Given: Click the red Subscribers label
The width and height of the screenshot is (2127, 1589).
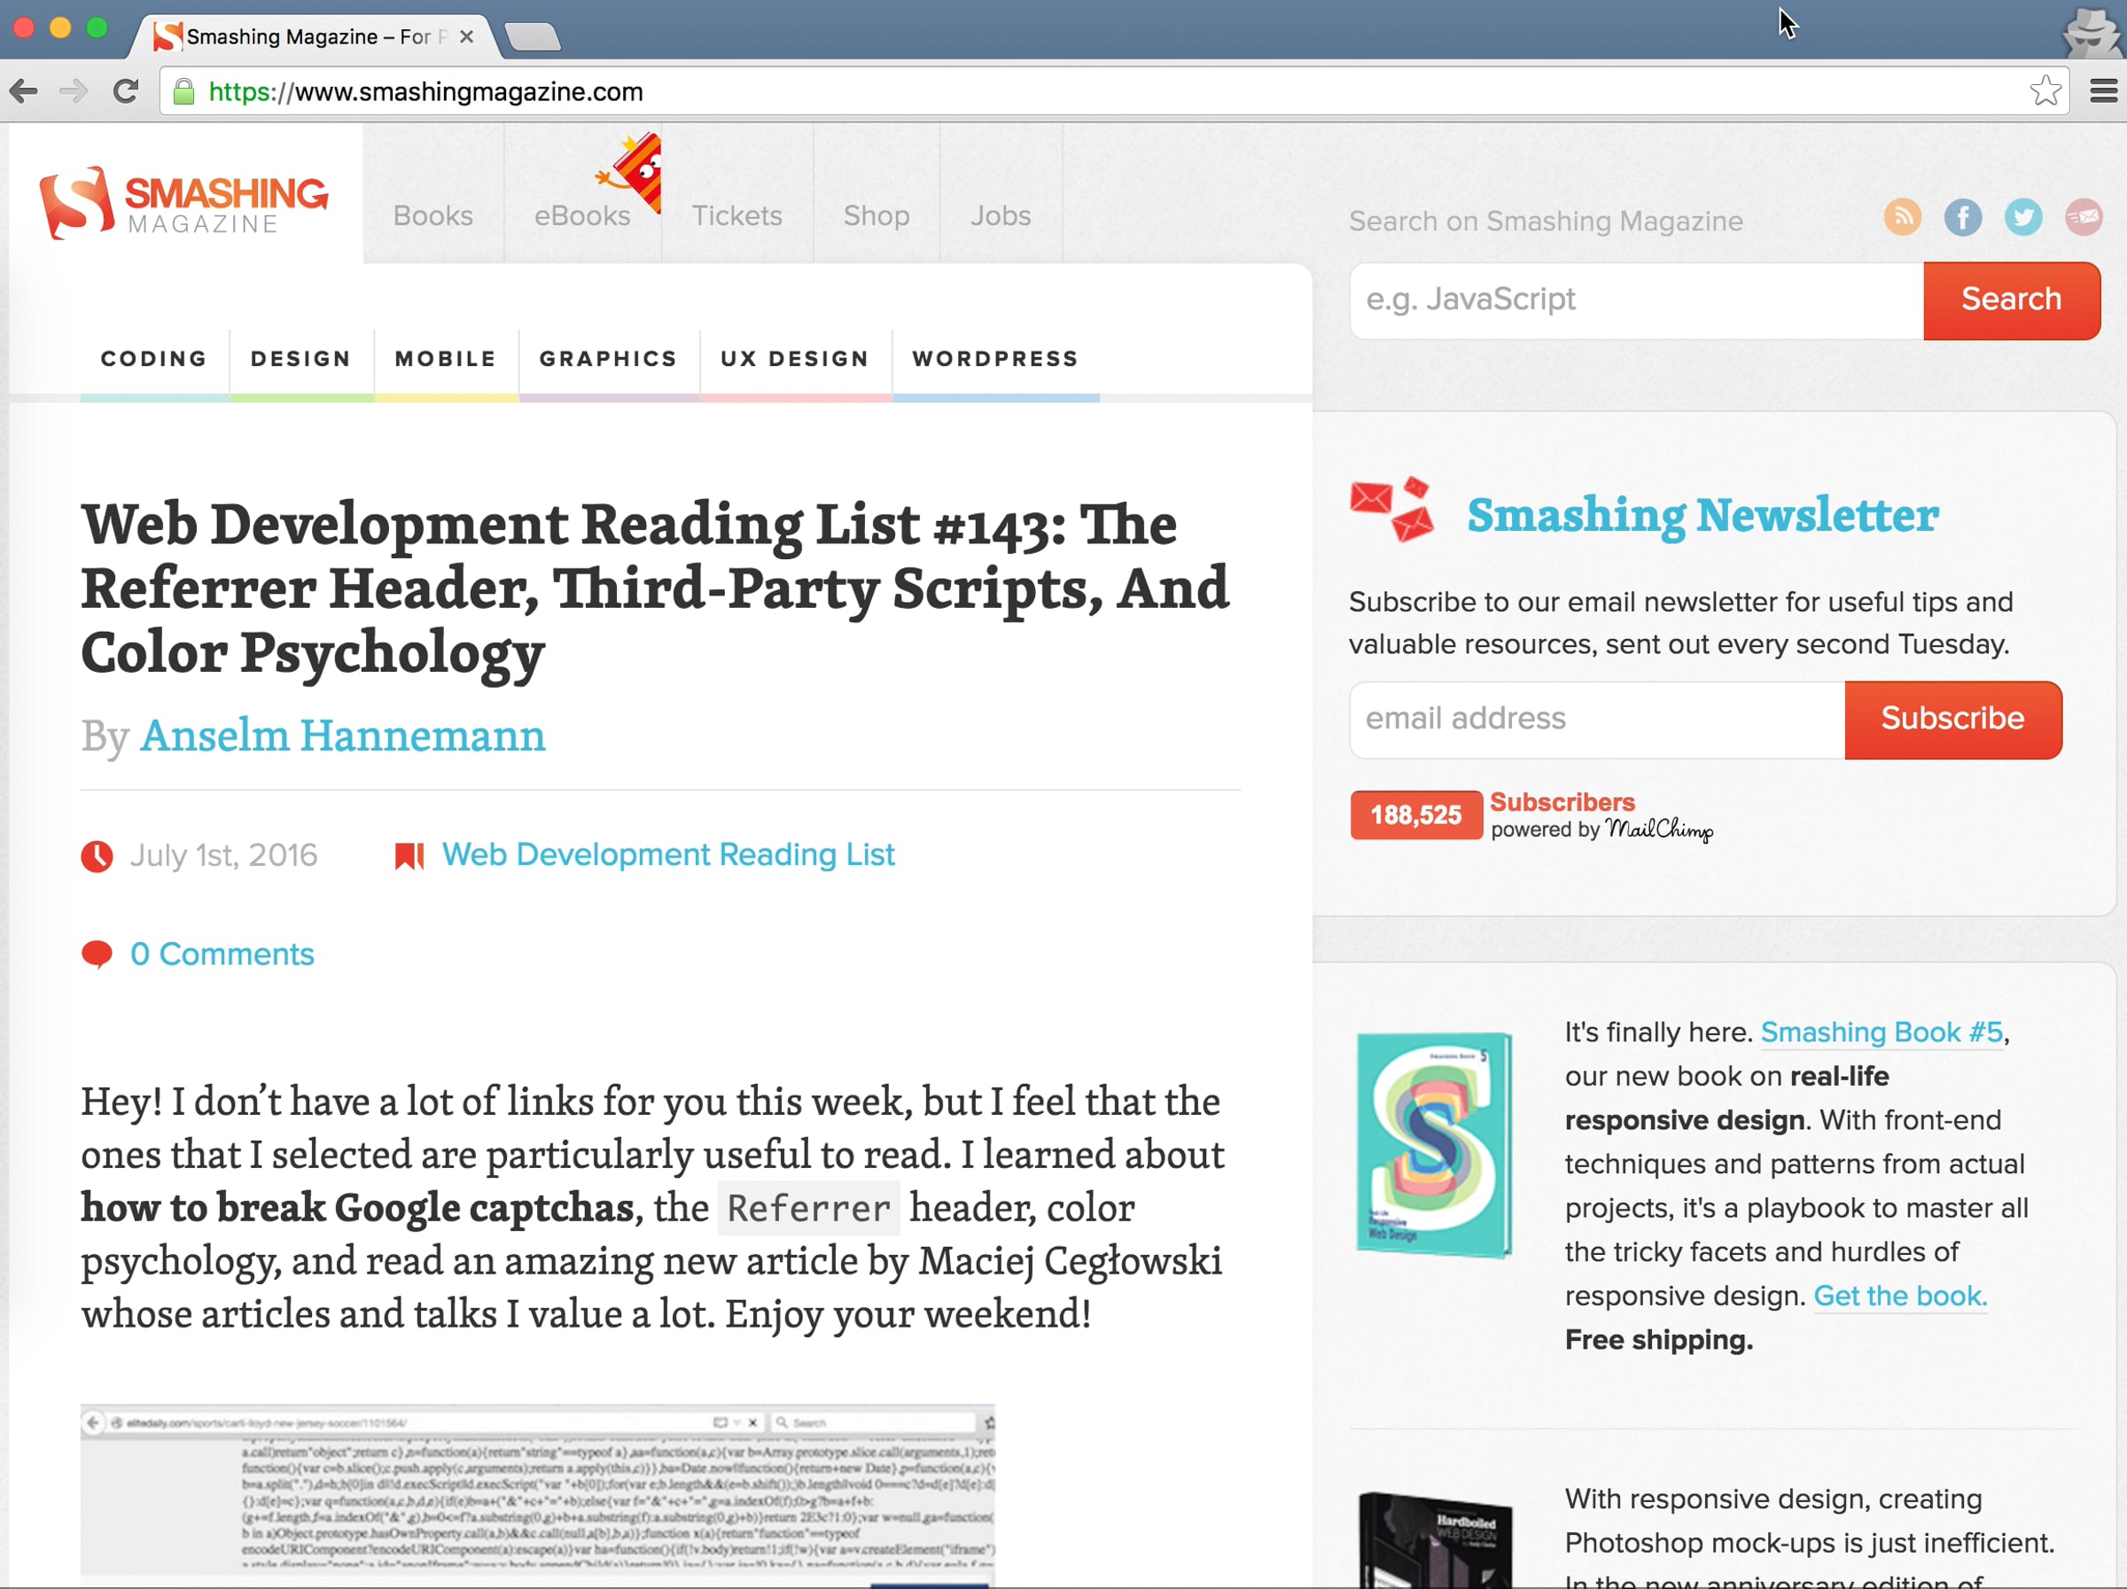Looking at the screenshot, I should 1562,802.
